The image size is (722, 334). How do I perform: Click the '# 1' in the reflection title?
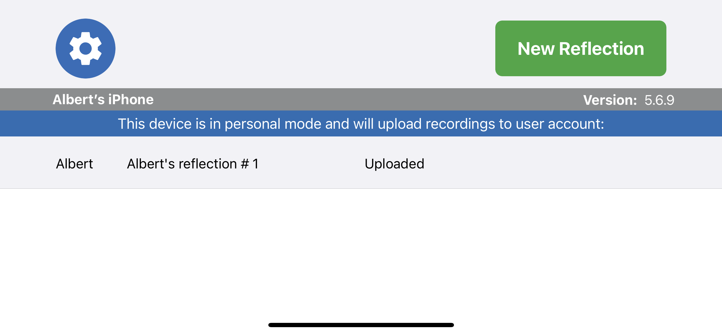click(x=250, y=164)
